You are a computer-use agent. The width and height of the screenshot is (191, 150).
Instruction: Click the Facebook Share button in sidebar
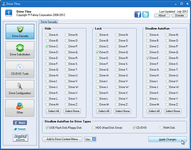pos(20,123)
